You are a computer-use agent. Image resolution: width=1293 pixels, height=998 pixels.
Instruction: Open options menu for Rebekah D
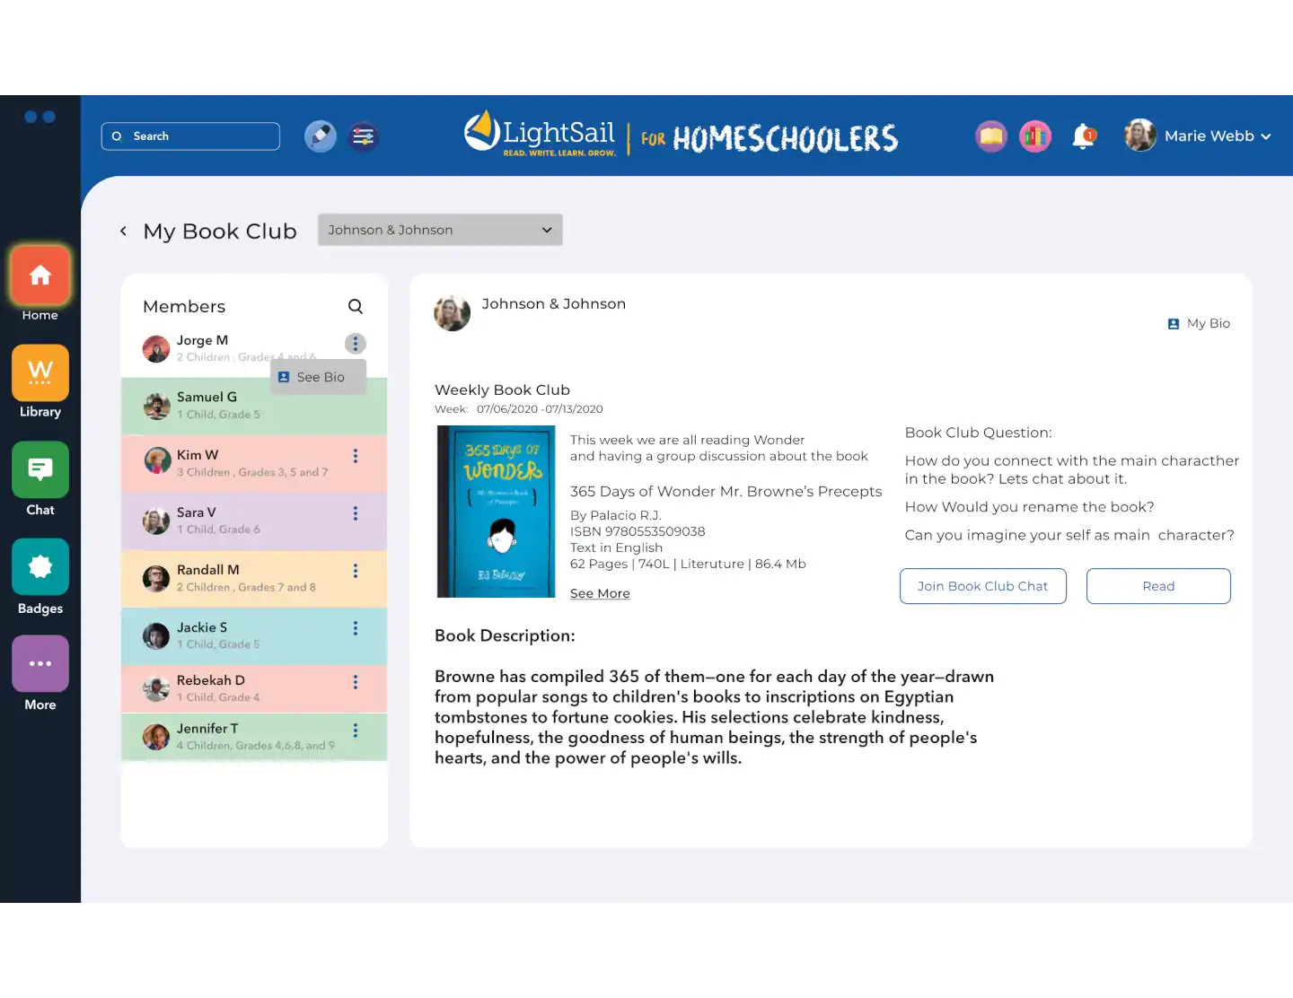(x=356, y=682)
